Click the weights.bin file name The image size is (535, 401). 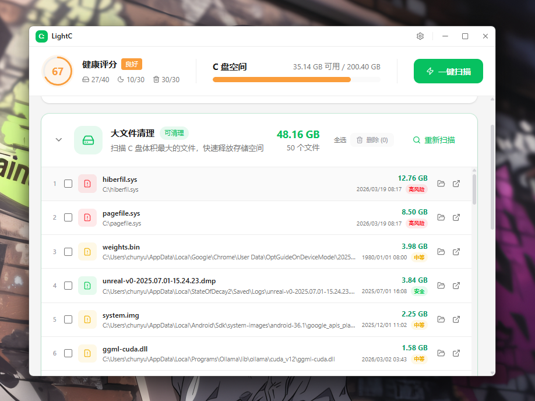click(x=121, y=247)
